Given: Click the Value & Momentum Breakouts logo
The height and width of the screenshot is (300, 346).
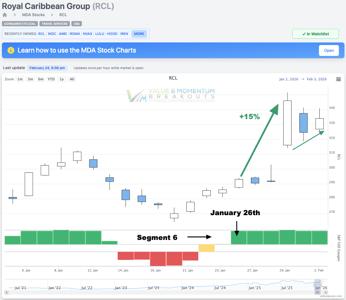Looking at the screenshot, I should pos(171,95).
